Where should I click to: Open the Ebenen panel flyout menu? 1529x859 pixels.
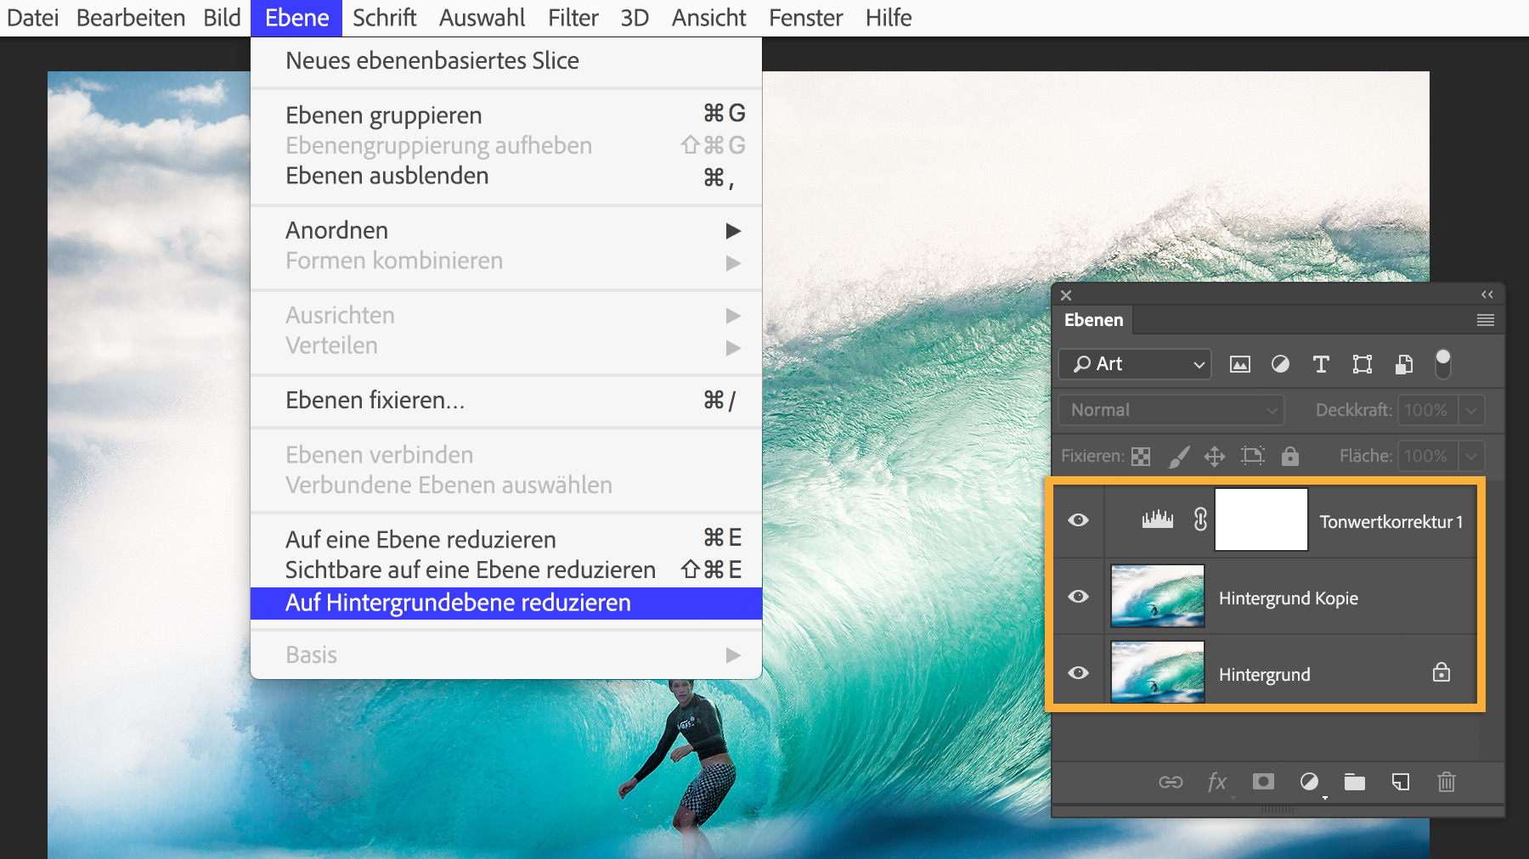point(1486,320)
